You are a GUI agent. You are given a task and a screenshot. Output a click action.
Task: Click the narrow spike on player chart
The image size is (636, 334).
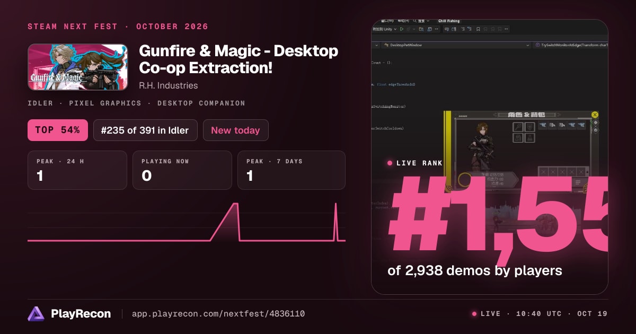click(335, 222)
